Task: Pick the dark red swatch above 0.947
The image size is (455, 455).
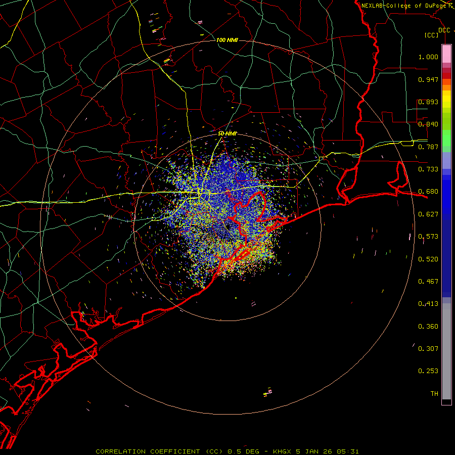Action: pyautogui.click(x=446, y=75)
